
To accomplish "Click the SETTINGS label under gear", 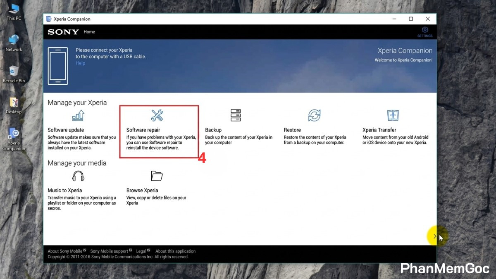I will (x=425, y=36).
